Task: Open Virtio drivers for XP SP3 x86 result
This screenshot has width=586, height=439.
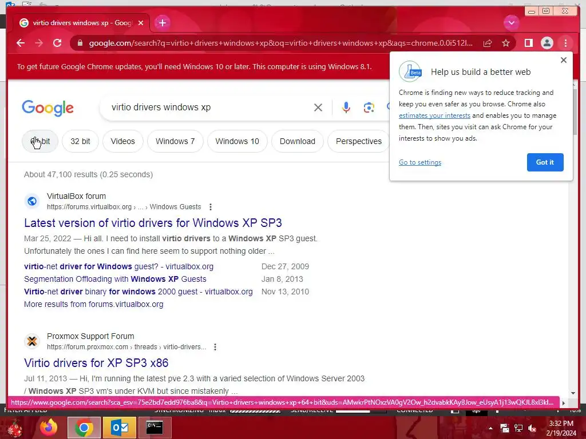Action: (x=96, y=363)
